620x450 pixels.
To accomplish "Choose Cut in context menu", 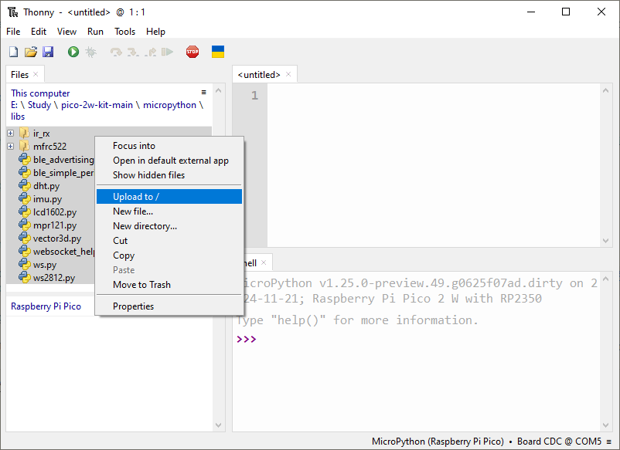I will tap(169, 240).
